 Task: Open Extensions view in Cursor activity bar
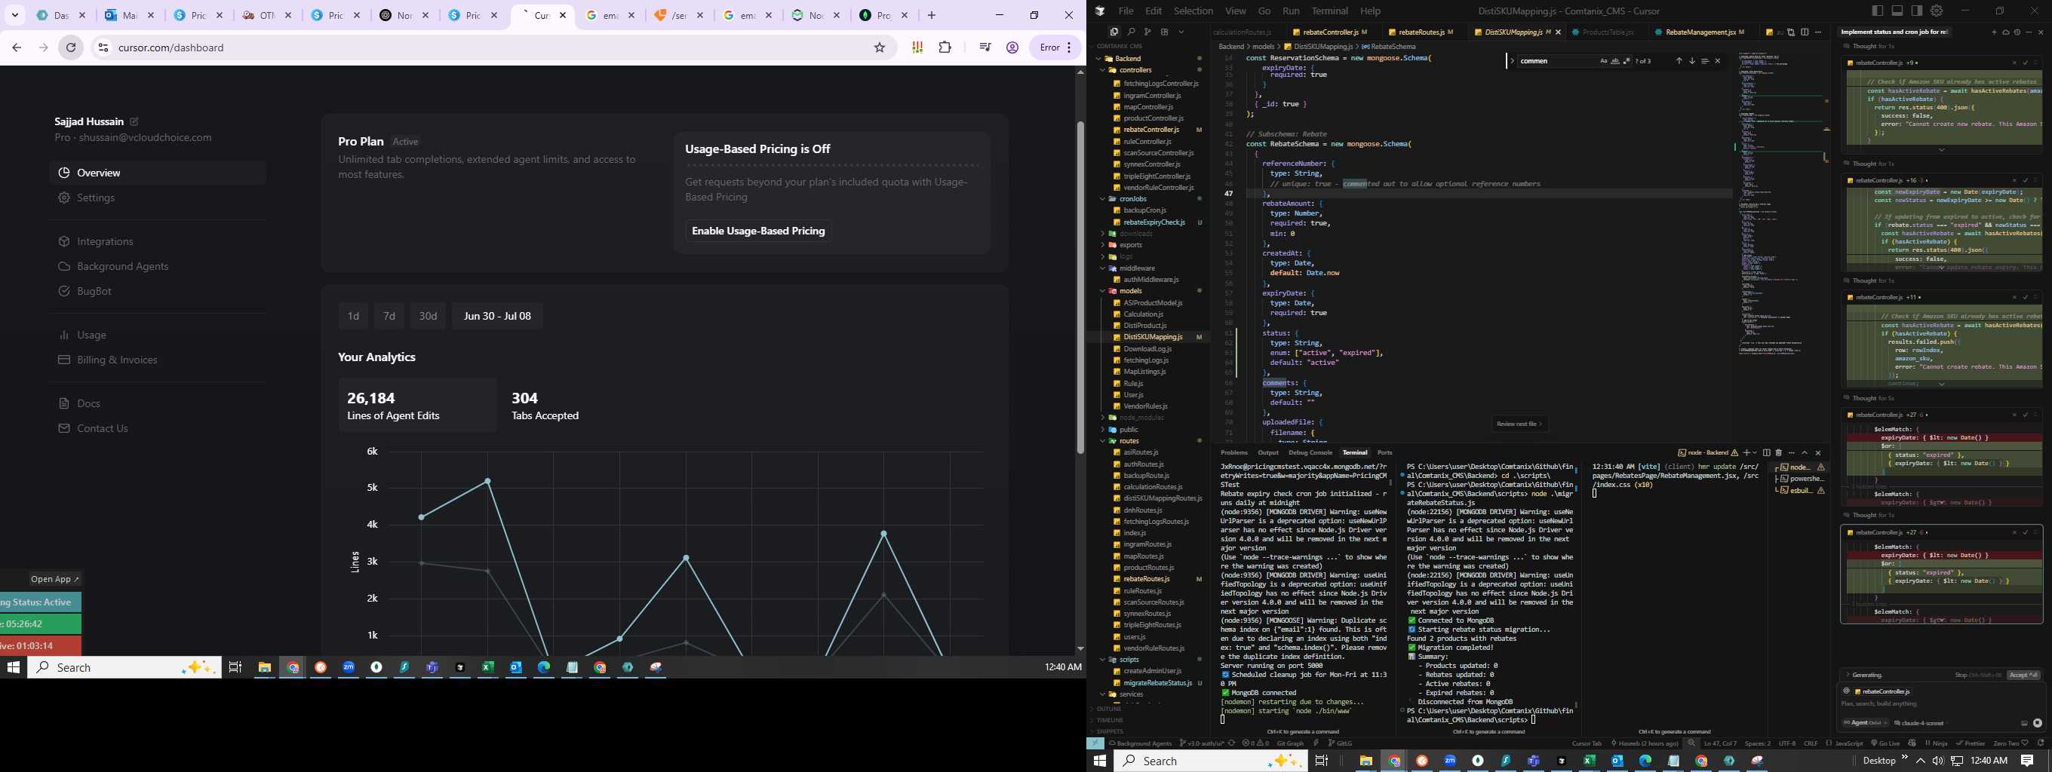(x=1165, y=32)
